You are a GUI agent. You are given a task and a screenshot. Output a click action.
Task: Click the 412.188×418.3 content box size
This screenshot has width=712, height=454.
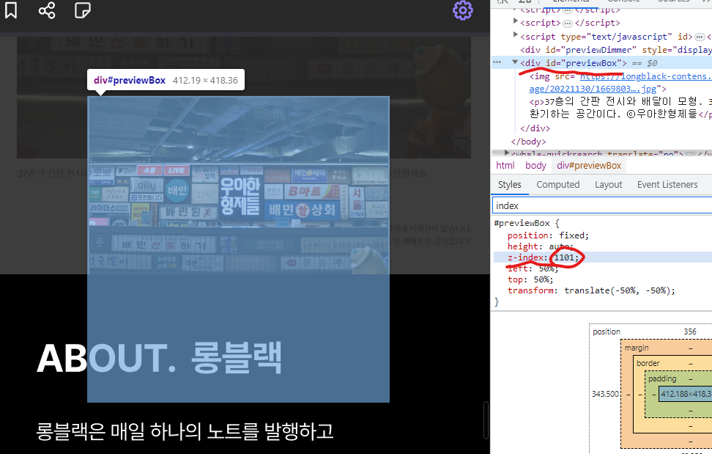tap(686, 394)
